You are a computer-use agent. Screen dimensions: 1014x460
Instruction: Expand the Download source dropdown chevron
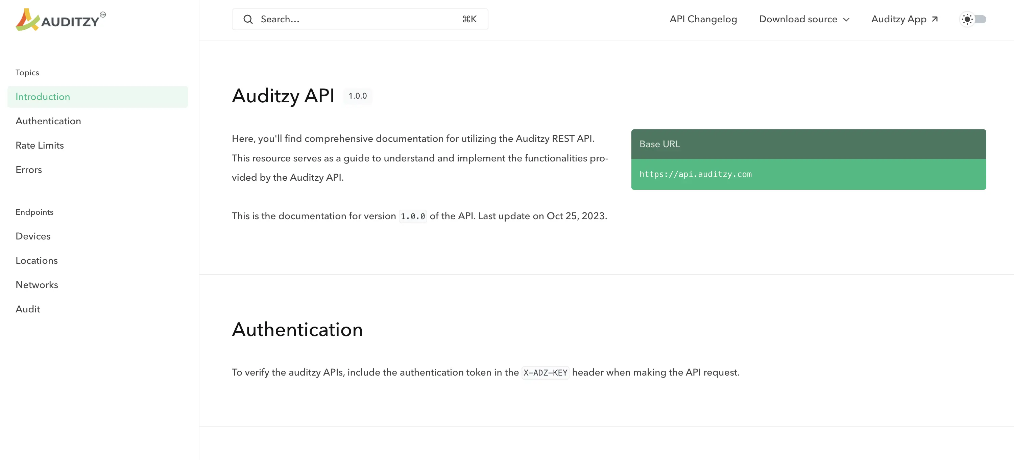click(x=846, y=20)
